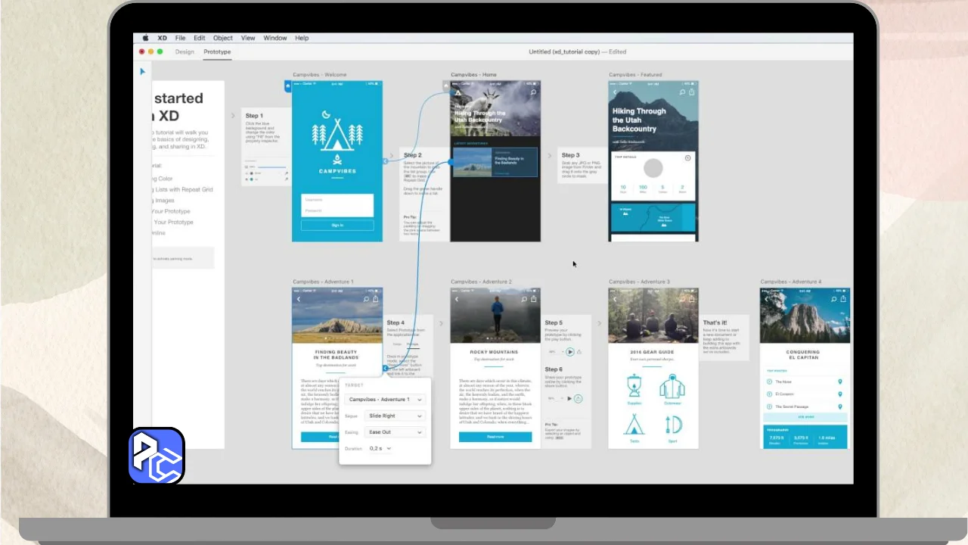This screenshot has height=545, width=968.
Task: Click the wire handle on Welcome artboard's right edge
Action: tap(385, 161)
